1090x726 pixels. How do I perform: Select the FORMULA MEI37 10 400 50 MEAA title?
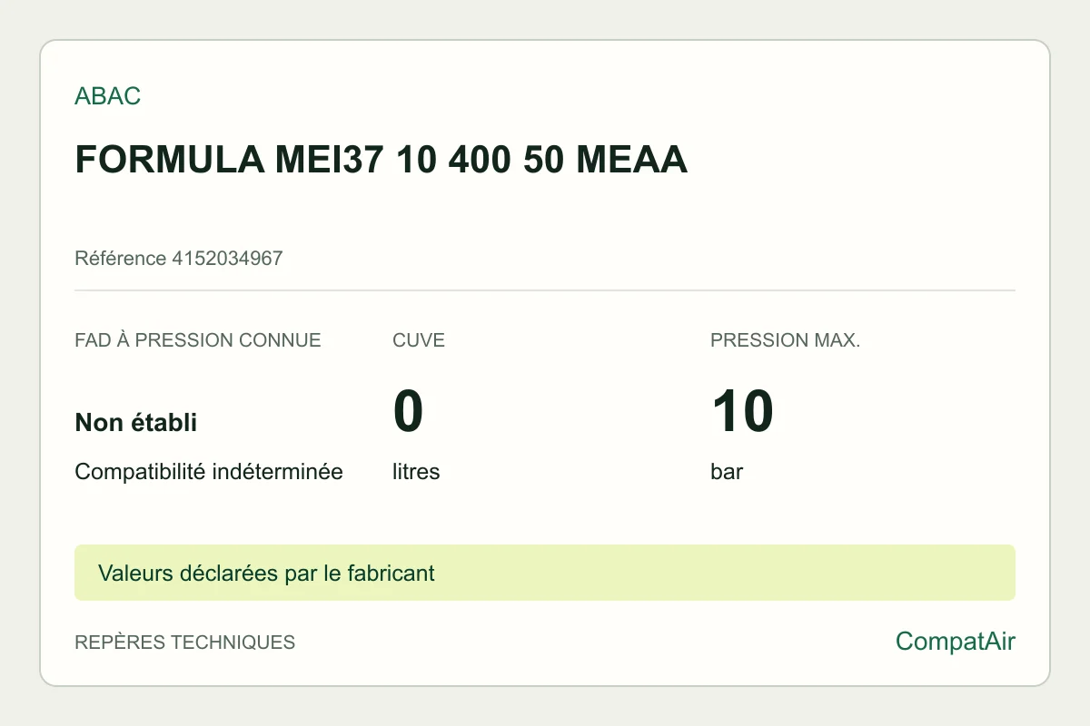click(381, 160)
